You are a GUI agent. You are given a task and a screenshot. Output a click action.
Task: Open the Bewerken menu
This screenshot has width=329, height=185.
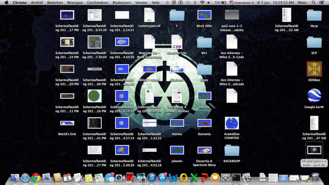[55, 3]
